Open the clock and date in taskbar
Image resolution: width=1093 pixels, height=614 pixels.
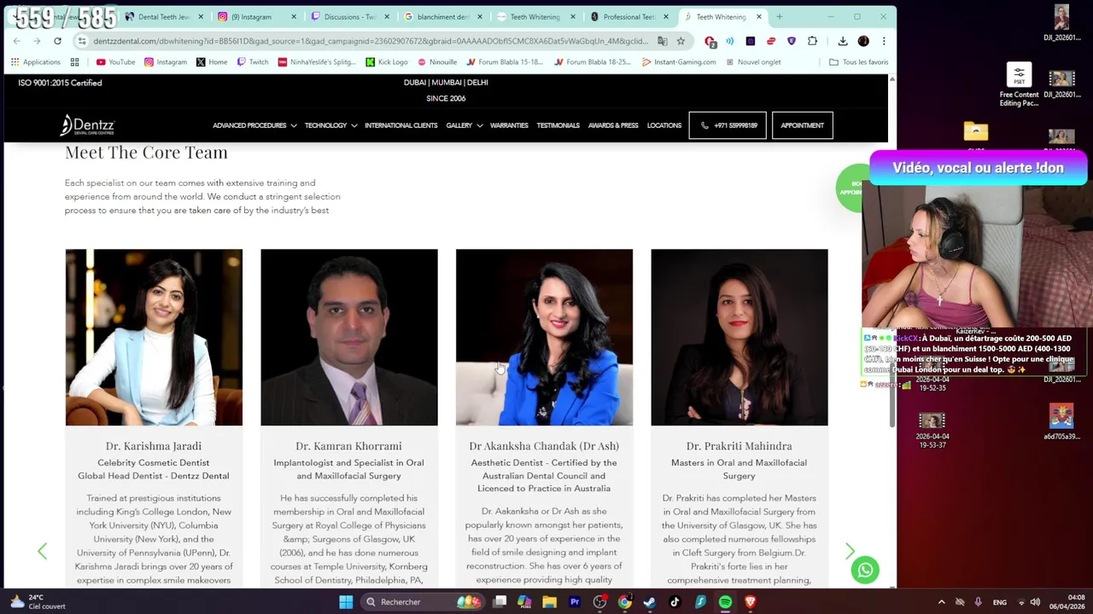point(1068,602)
